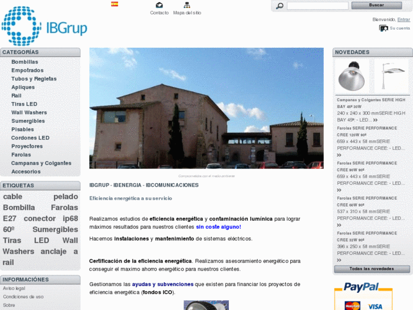Open the Cordones LED category
Screen dimensions: 413x310
30,138
